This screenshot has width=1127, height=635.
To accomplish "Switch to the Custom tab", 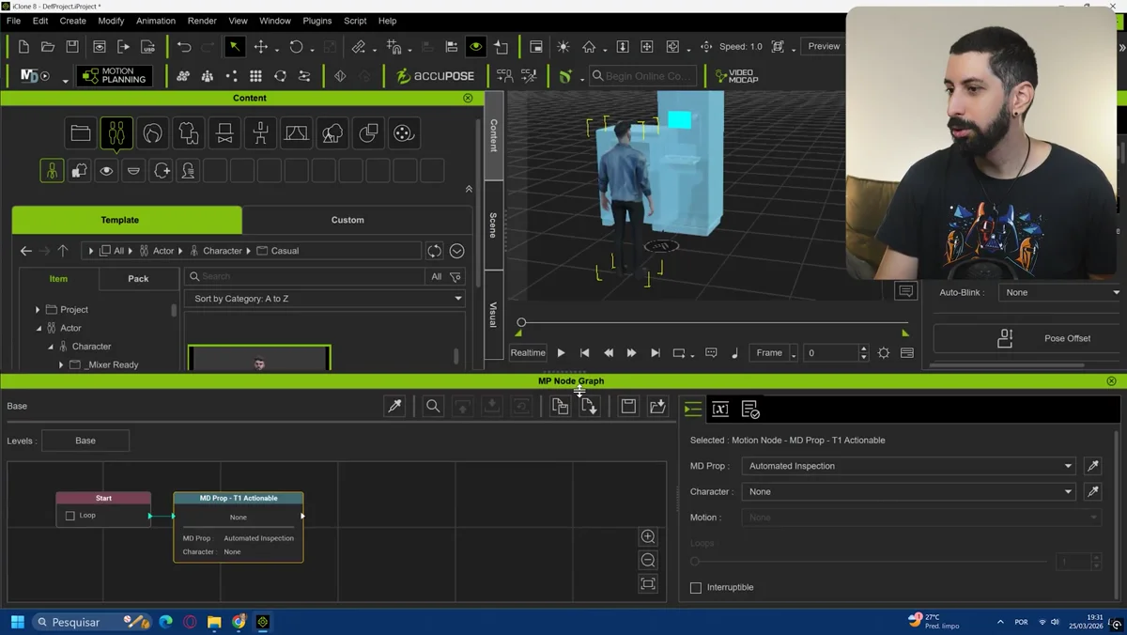I will tap(347, 220).
